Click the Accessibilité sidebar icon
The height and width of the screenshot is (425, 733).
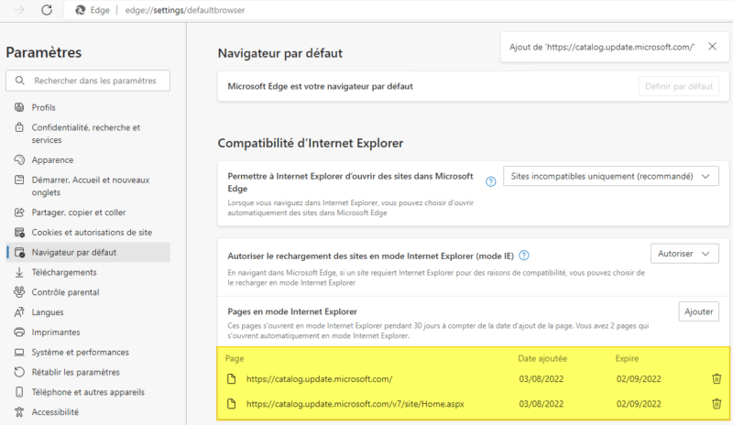point(19,412)
